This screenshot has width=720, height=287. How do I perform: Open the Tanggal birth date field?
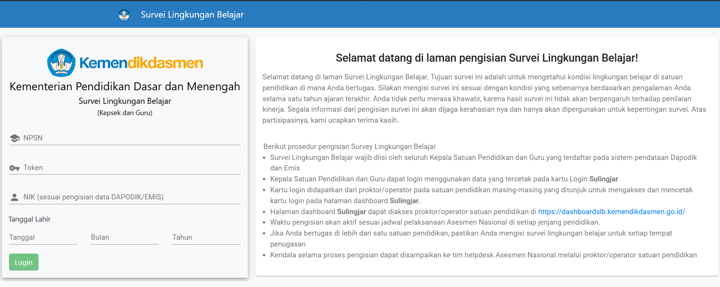point(43,237)
